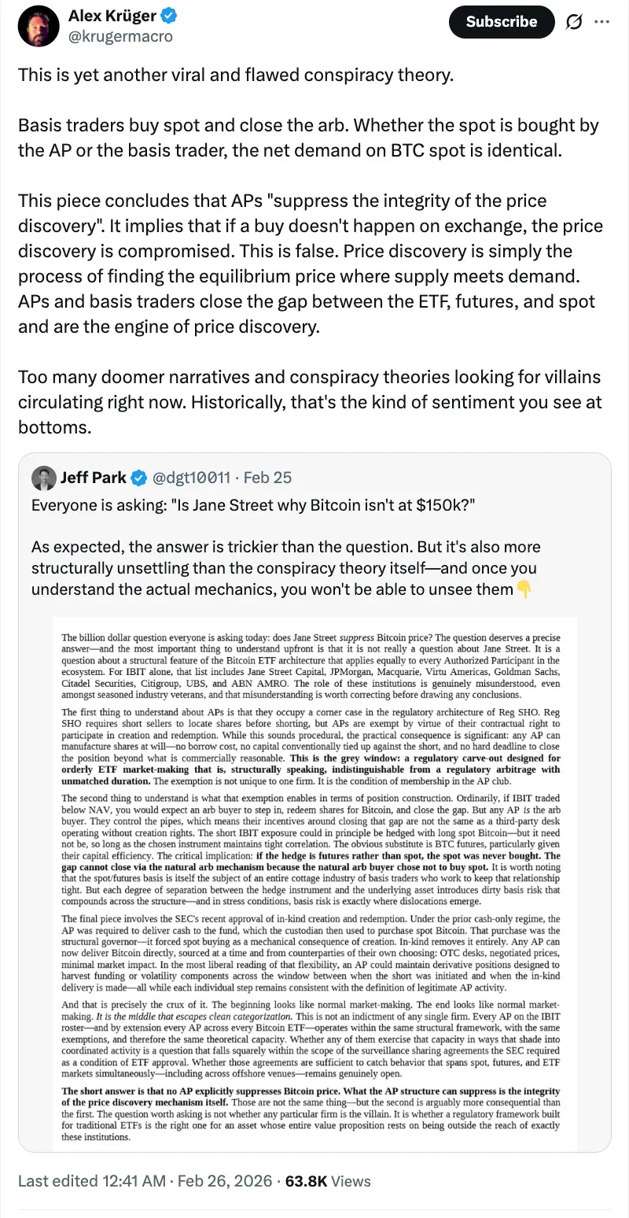Image resolution: width=629 pixels, height=1218 pixels.
Task: Click the Subscribe button
Action: click(x=501, y=22)
